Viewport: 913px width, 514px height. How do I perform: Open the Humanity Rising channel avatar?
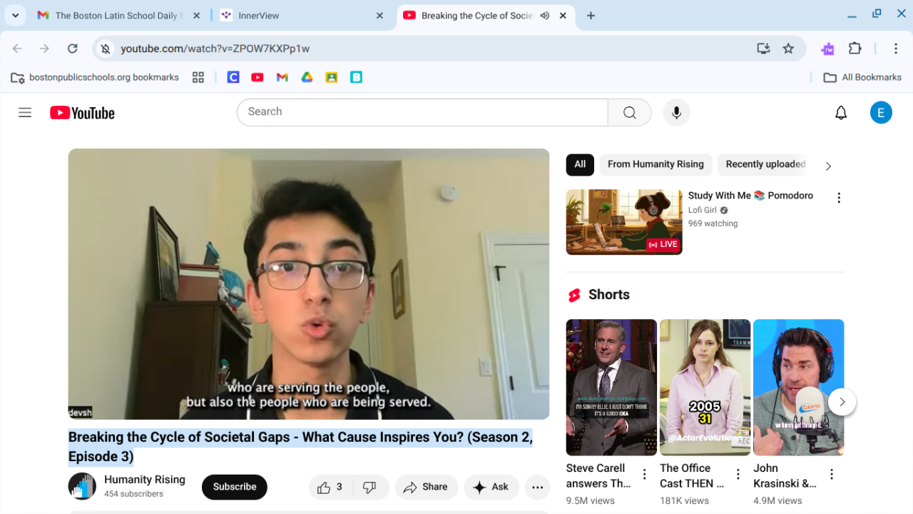(x=82, y=486)
